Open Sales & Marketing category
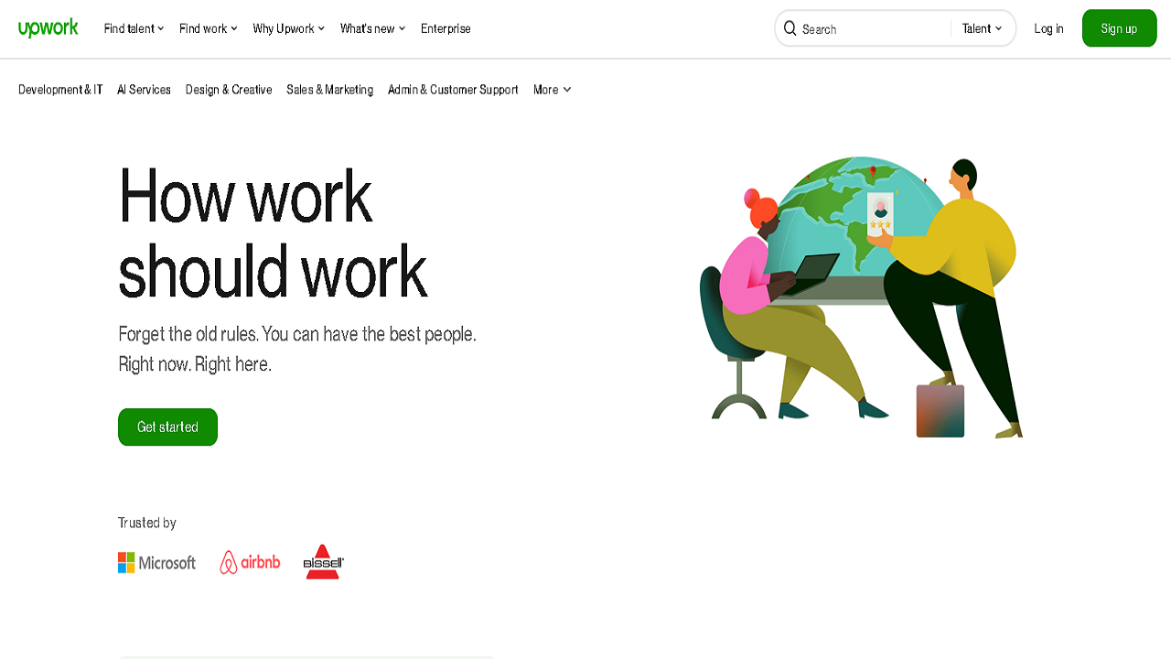The width and height of the screenshot is (1171, 659). click(329, 90)
